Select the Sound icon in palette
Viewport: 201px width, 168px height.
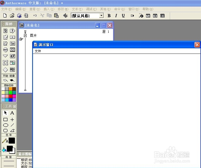pyautogui.click(x=12, y=56)
